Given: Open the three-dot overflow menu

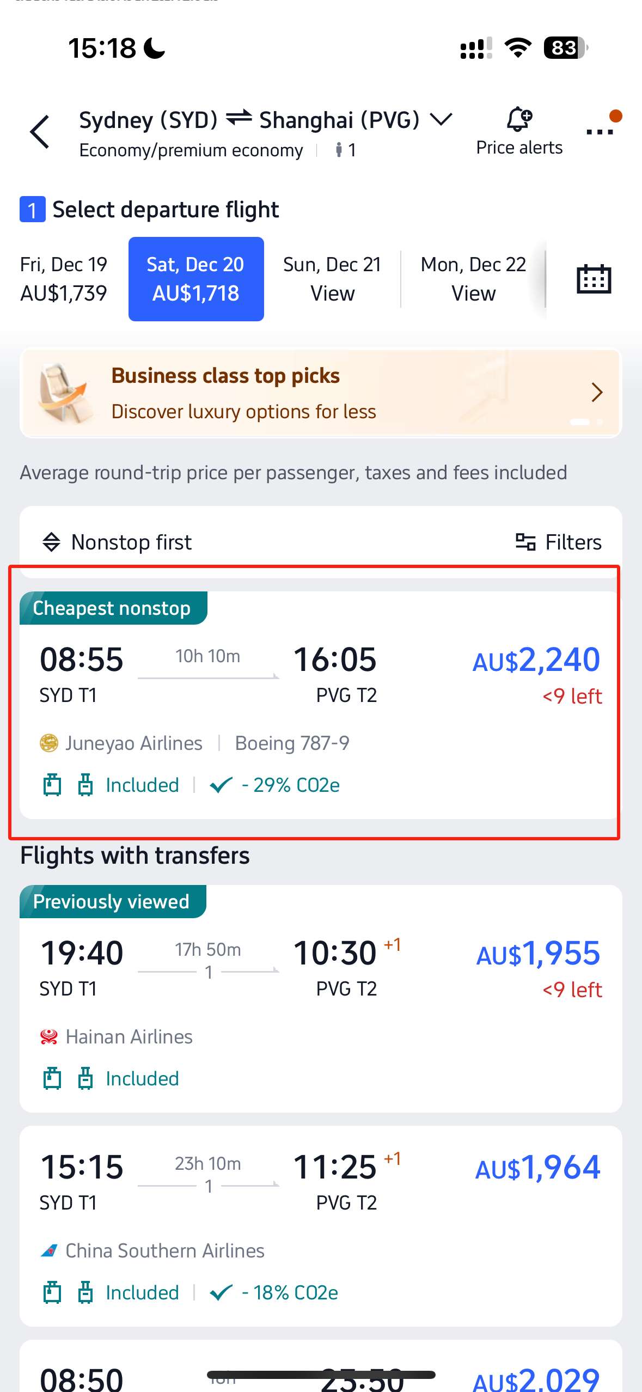Looking at the screenshot, I should (599, 132).
